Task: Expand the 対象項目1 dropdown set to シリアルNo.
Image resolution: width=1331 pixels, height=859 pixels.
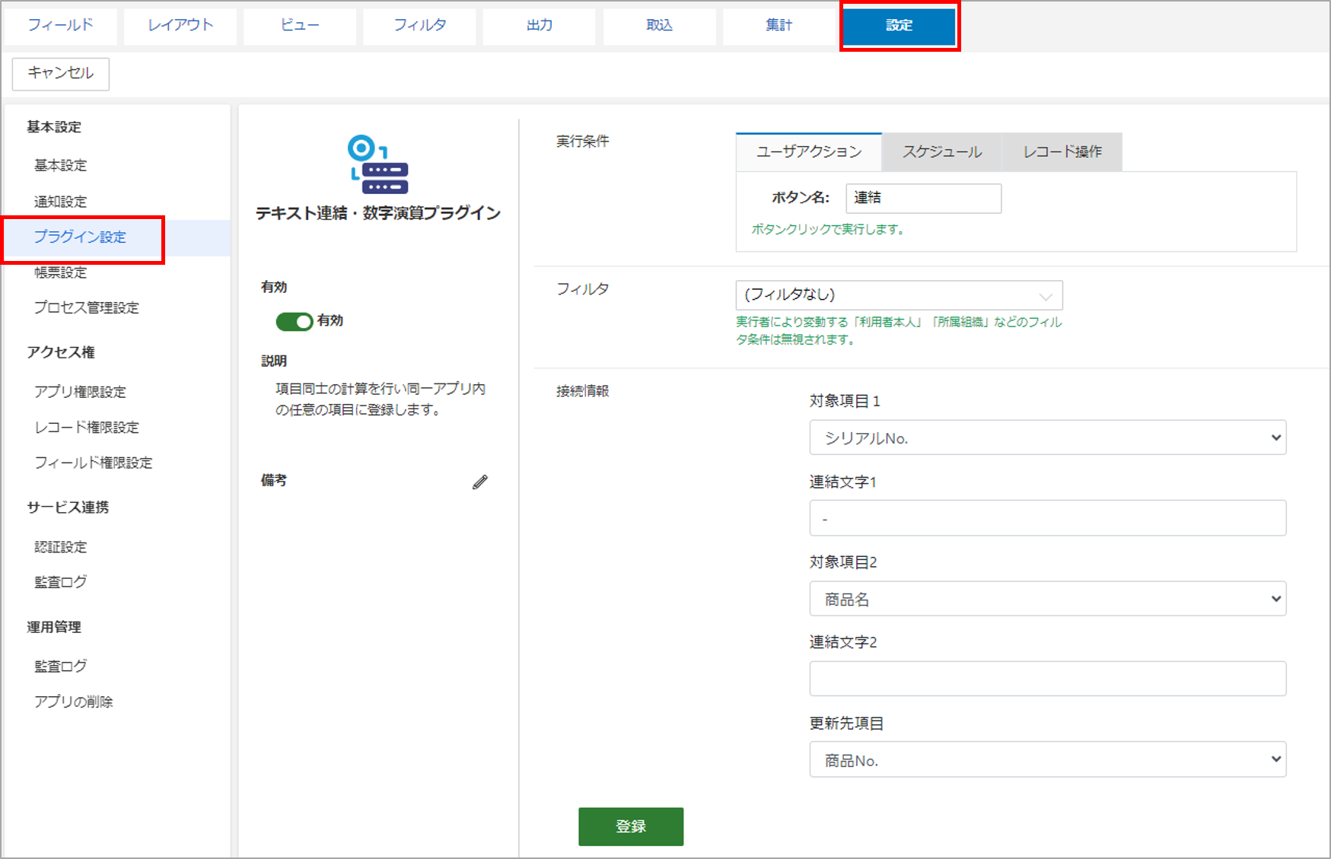Action: click(x=1048, y=437)
